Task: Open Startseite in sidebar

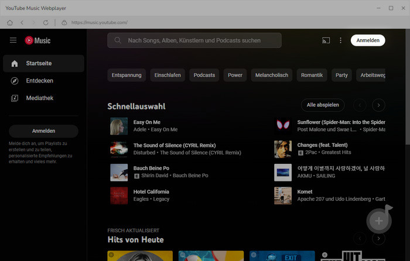Action: tap(44, 63)
